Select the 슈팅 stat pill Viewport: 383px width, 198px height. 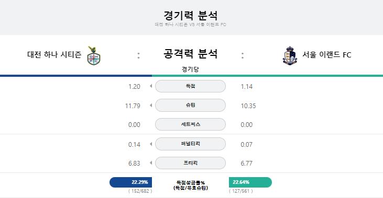[190, 105]
